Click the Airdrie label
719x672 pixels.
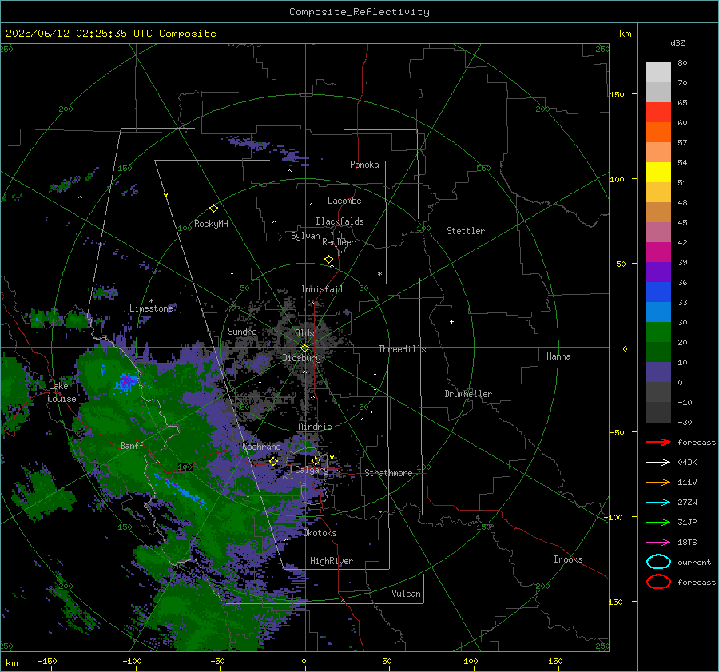coord(315,427)
